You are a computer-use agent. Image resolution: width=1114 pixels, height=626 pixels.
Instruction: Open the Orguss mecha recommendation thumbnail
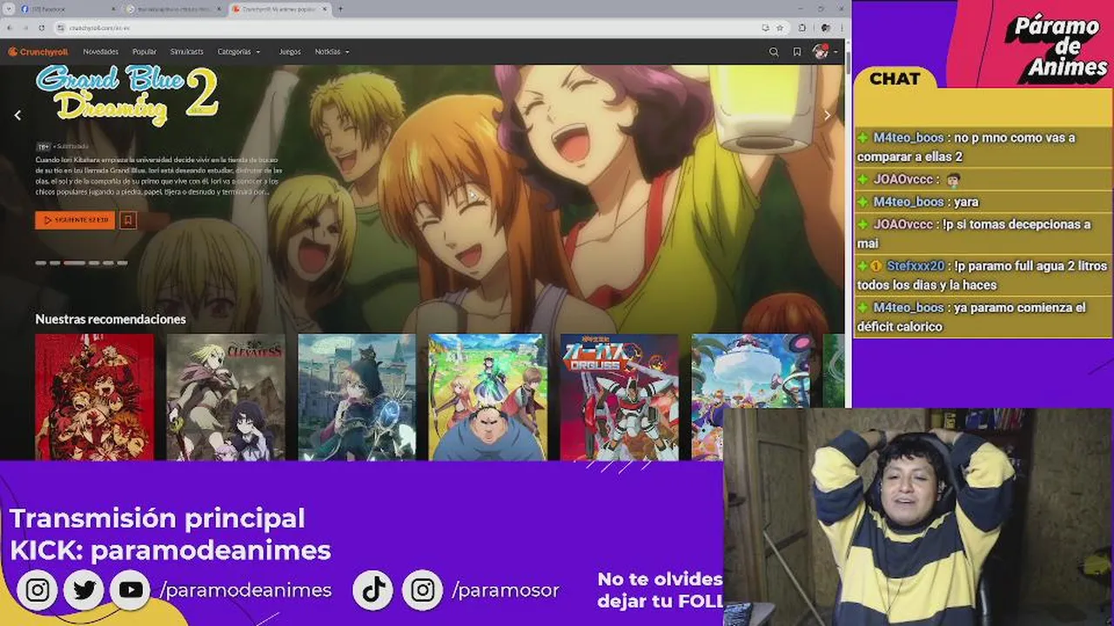(x=619, y=397)
